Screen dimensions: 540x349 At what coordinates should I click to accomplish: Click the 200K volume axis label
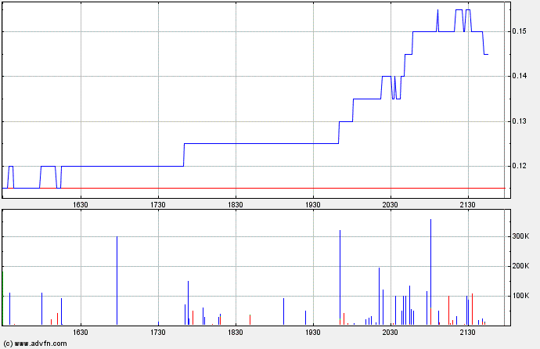point(520,266)
